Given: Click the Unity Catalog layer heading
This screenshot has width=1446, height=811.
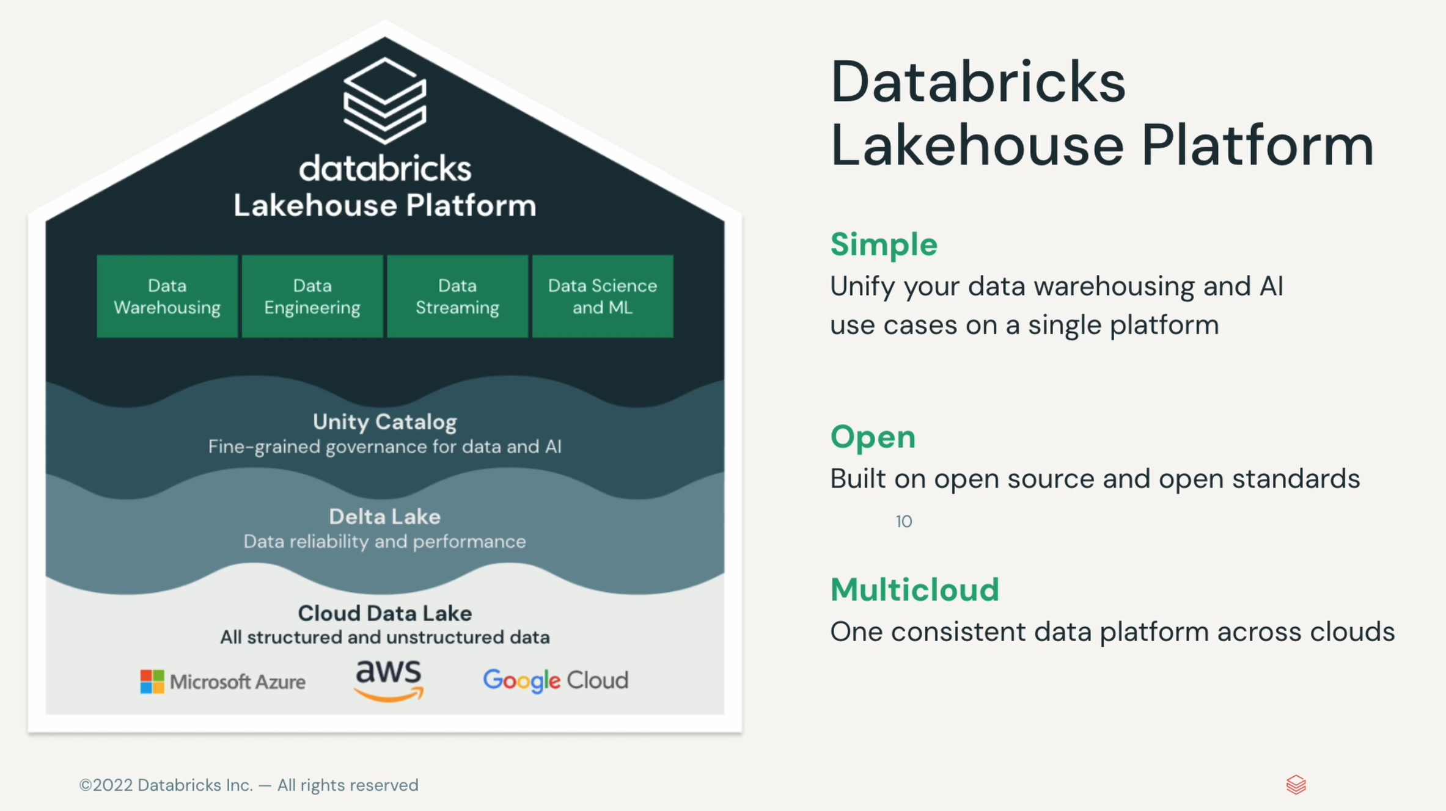Looking at the screenshot, I should (384, 422).
